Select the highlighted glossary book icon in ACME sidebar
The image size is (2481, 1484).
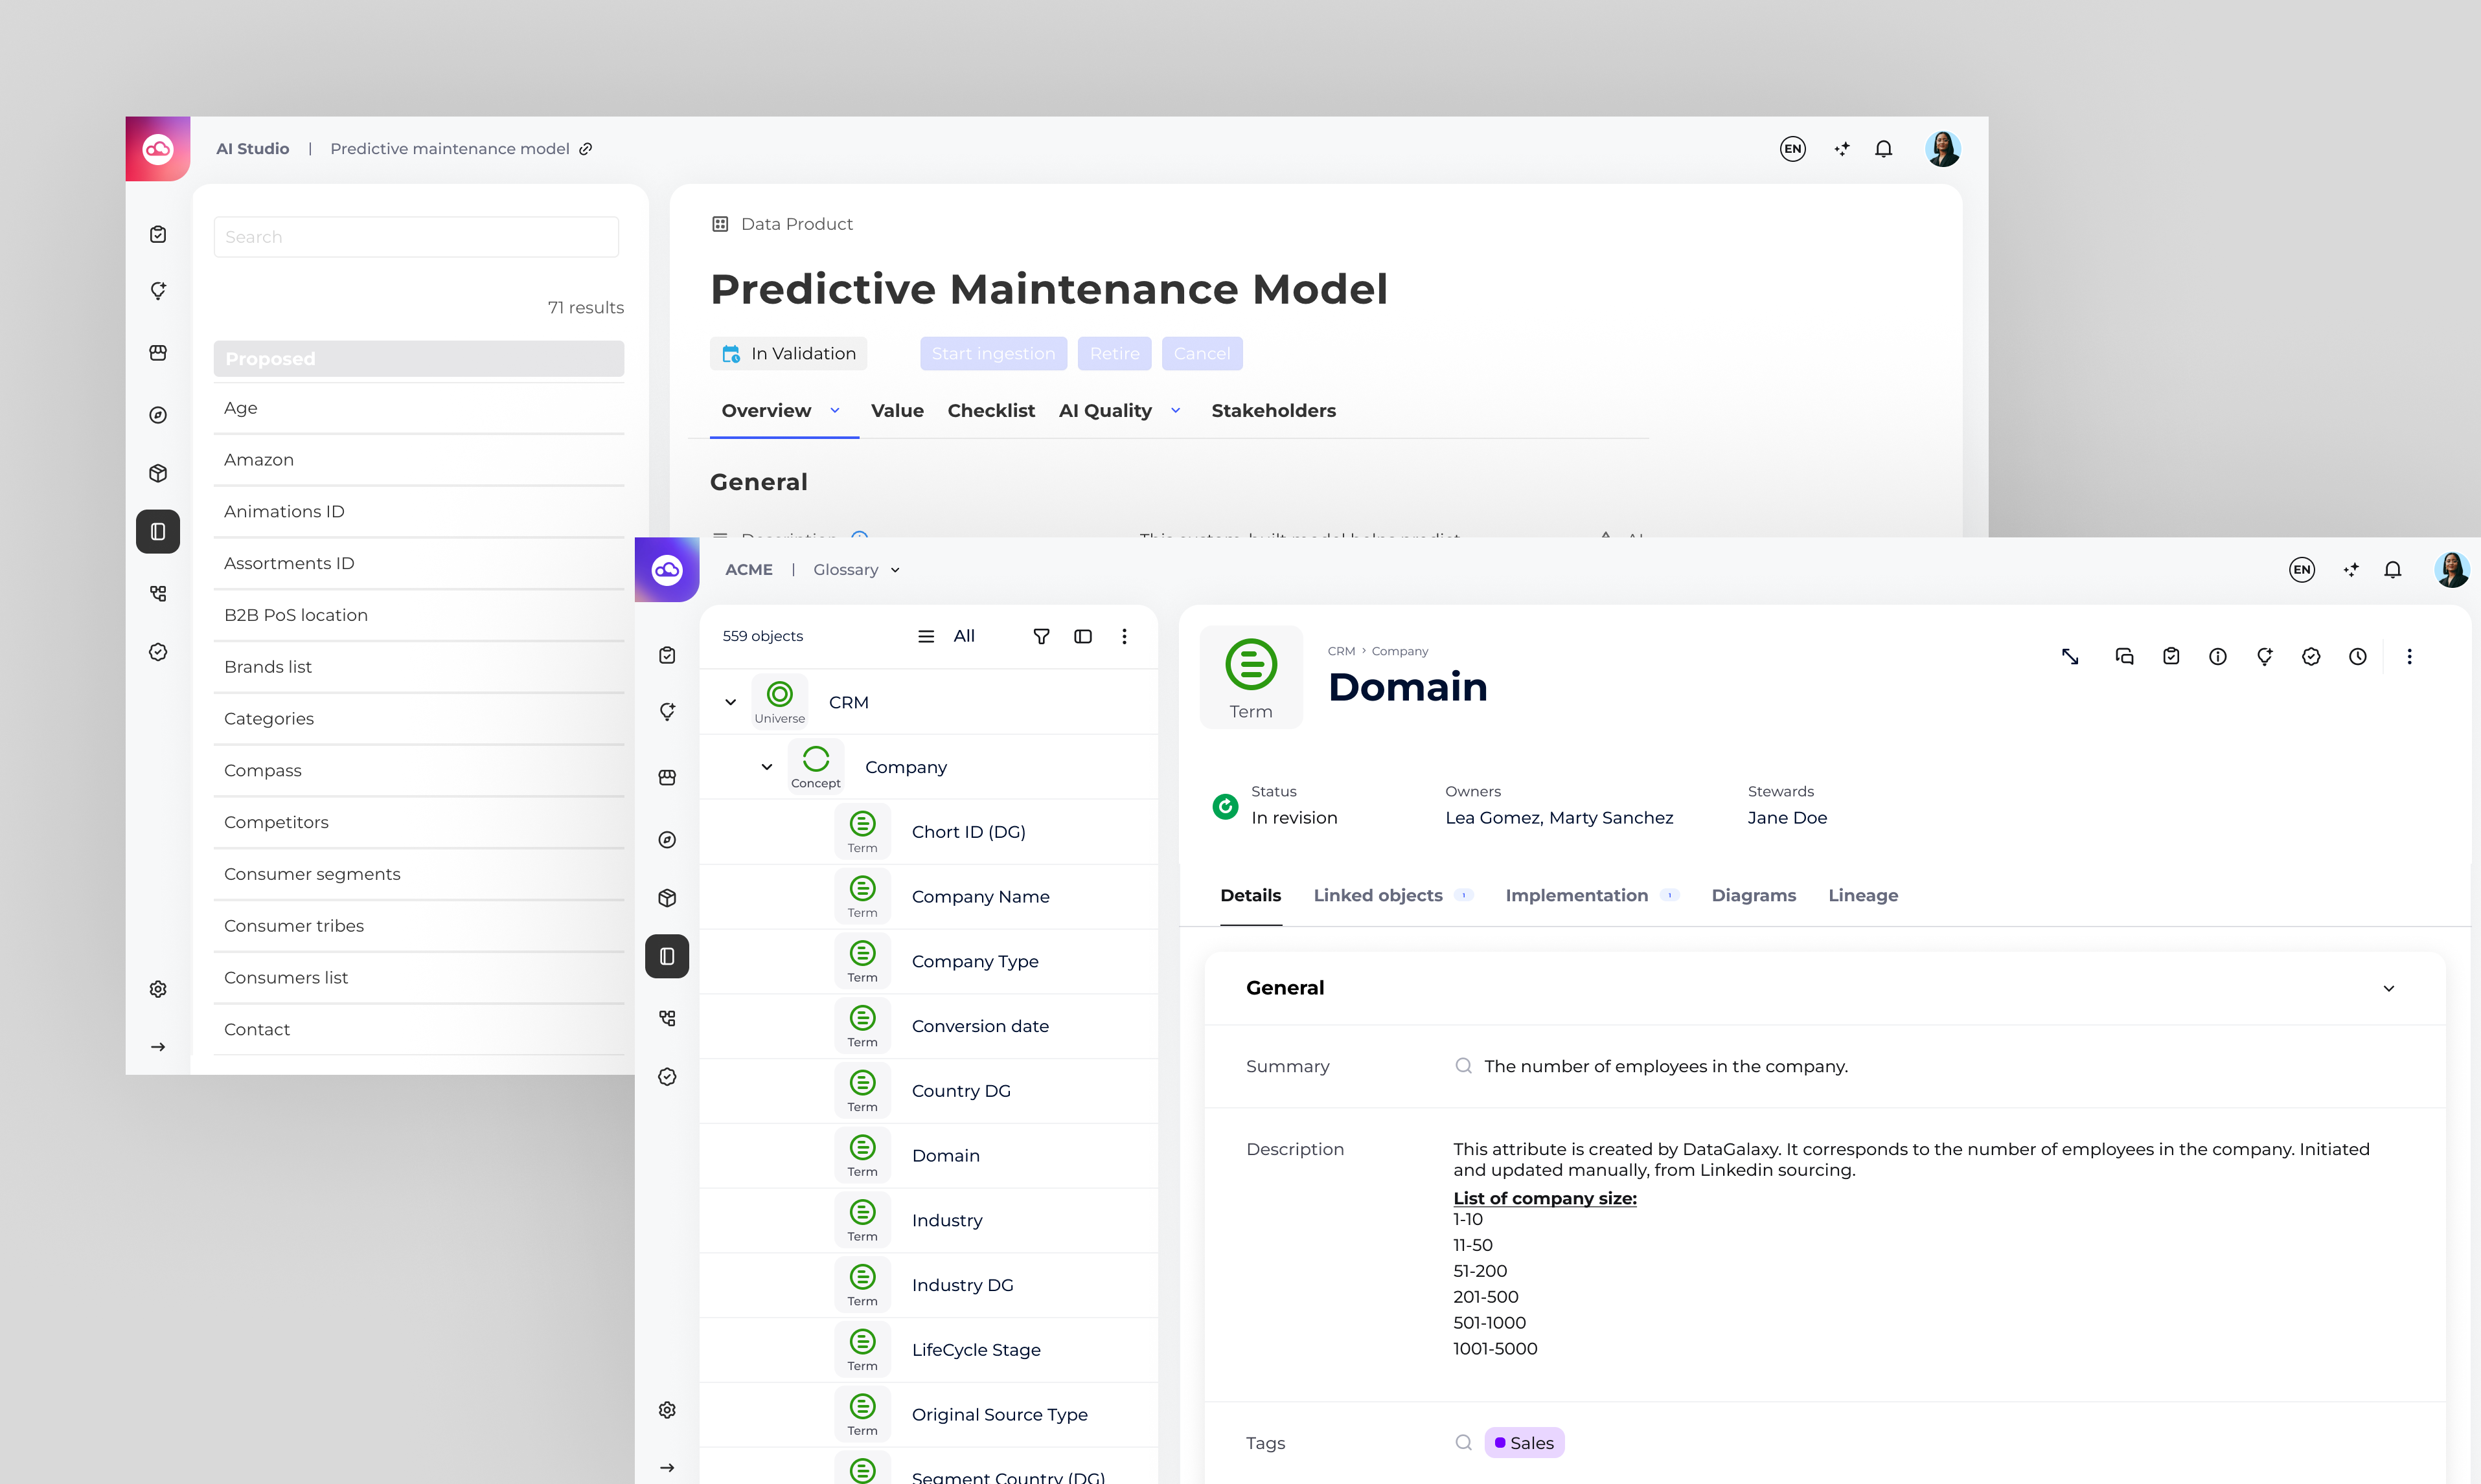pos(667,956)
